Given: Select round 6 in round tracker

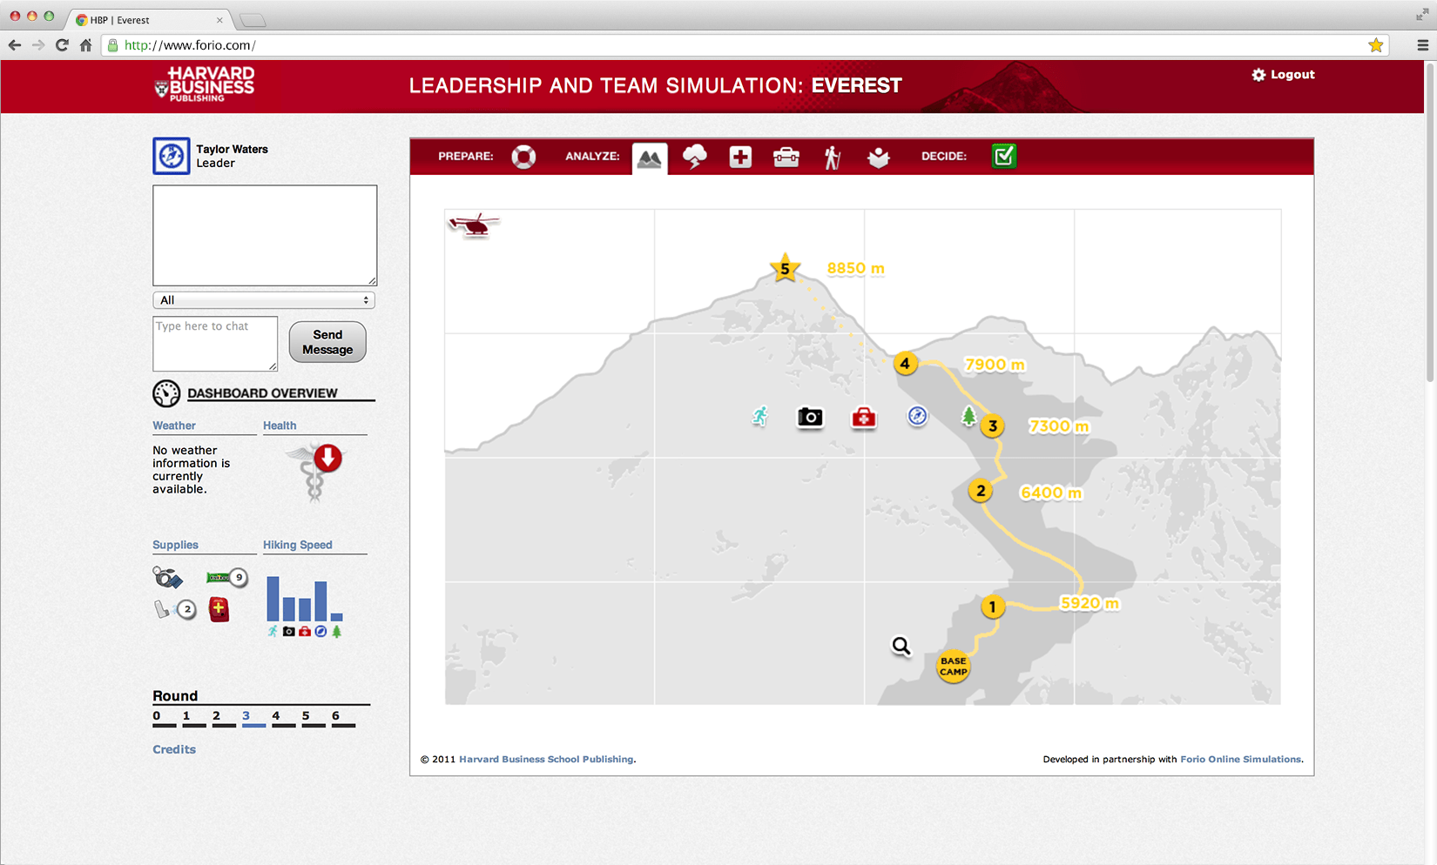Looking at the screenshot, I should (x=343, y=718).
